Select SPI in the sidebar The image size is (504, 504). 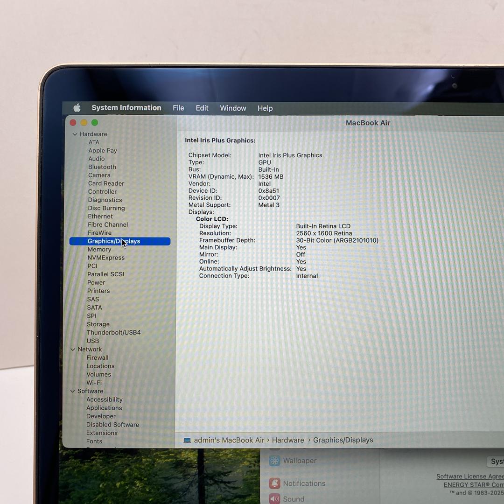tap(91, 316)
